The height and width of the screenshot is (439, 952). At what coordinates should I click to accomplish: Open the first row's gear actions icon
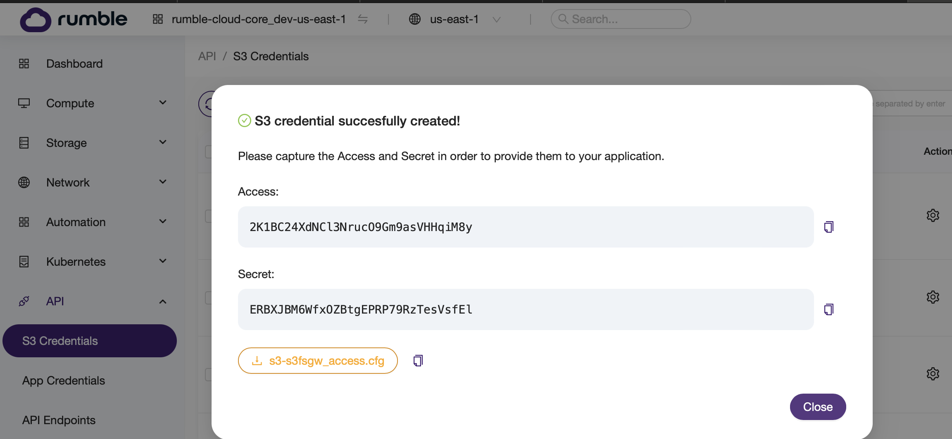933,215
